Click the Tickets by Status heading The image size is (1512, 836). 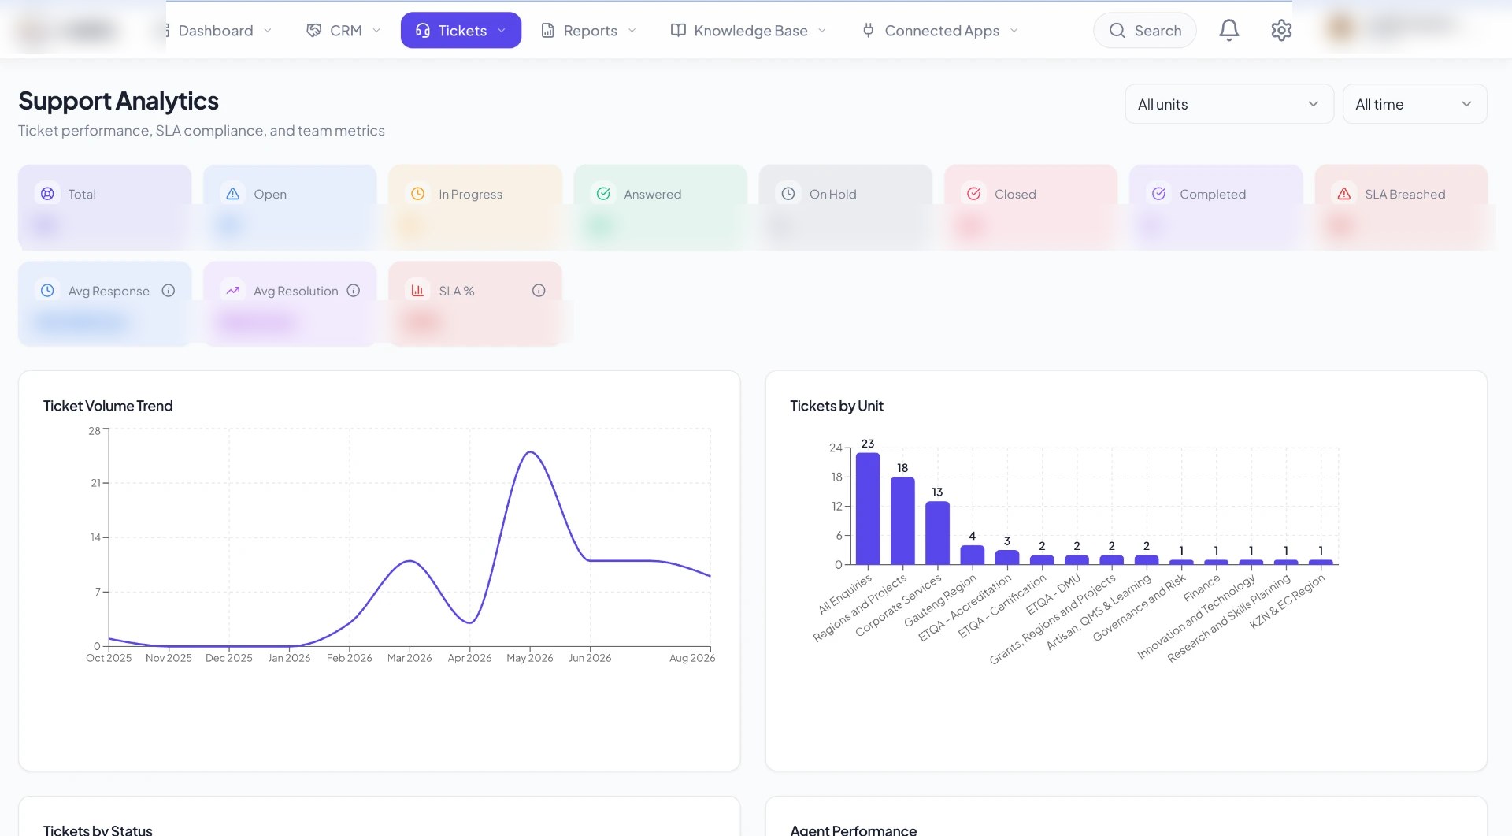click(98, 830)
